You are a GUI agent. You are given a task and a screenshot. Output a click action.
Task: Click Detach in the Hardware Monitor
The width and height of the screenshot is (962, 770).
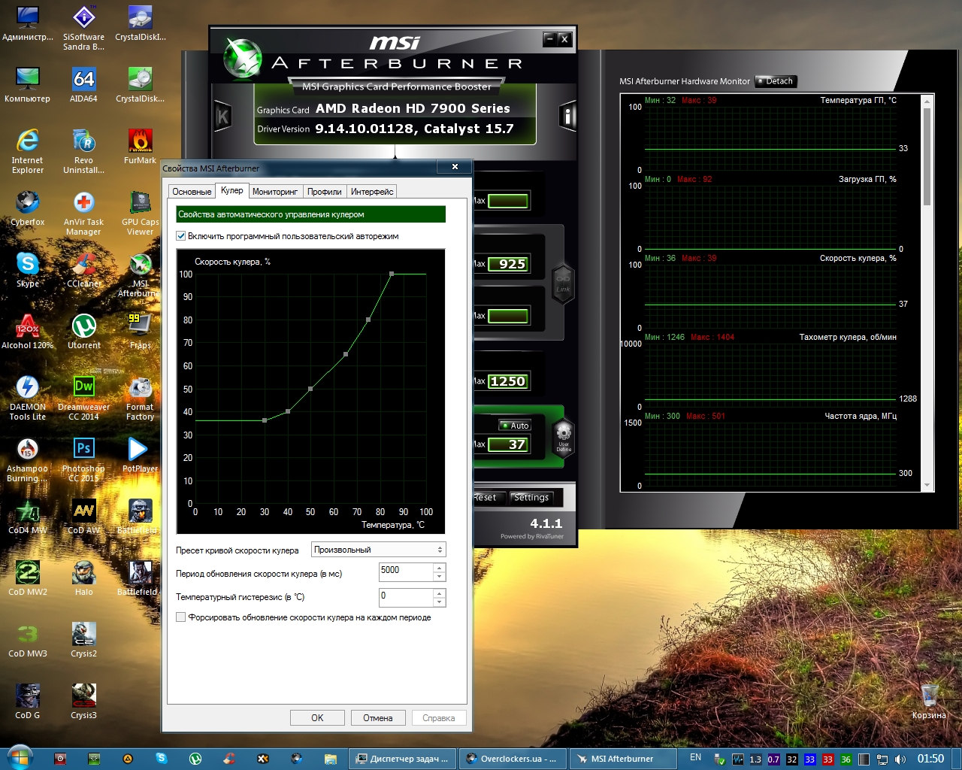[x=776, y=81]
